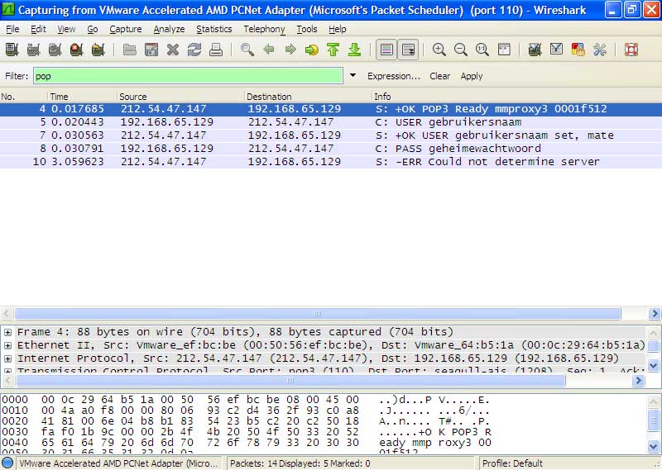Click the Expression... filter button
This screenshot has width=662, height=470.
pos(394,76)
